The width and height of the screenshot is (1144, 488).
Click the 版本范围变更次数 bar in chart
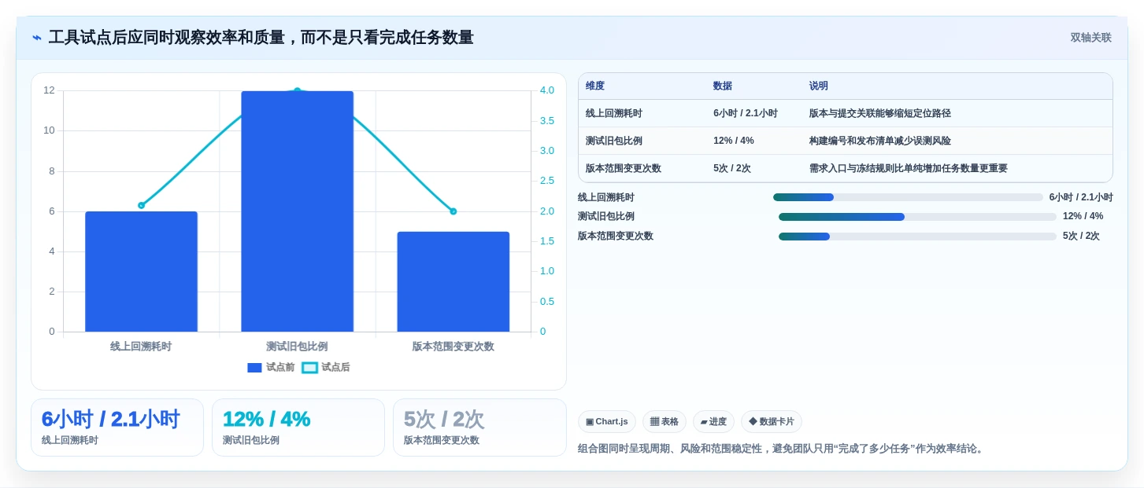click(453, 281)
